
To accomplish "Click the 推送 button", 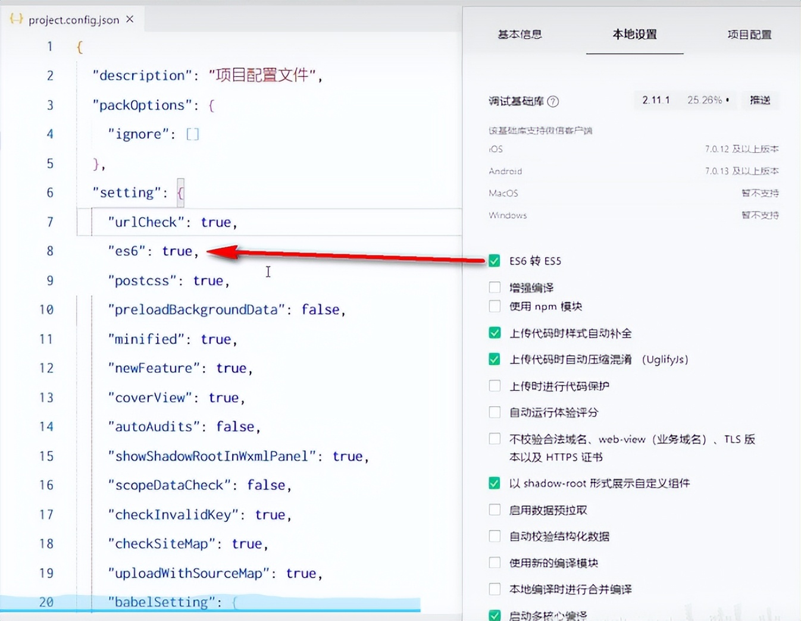I will [x=760, y=100].
